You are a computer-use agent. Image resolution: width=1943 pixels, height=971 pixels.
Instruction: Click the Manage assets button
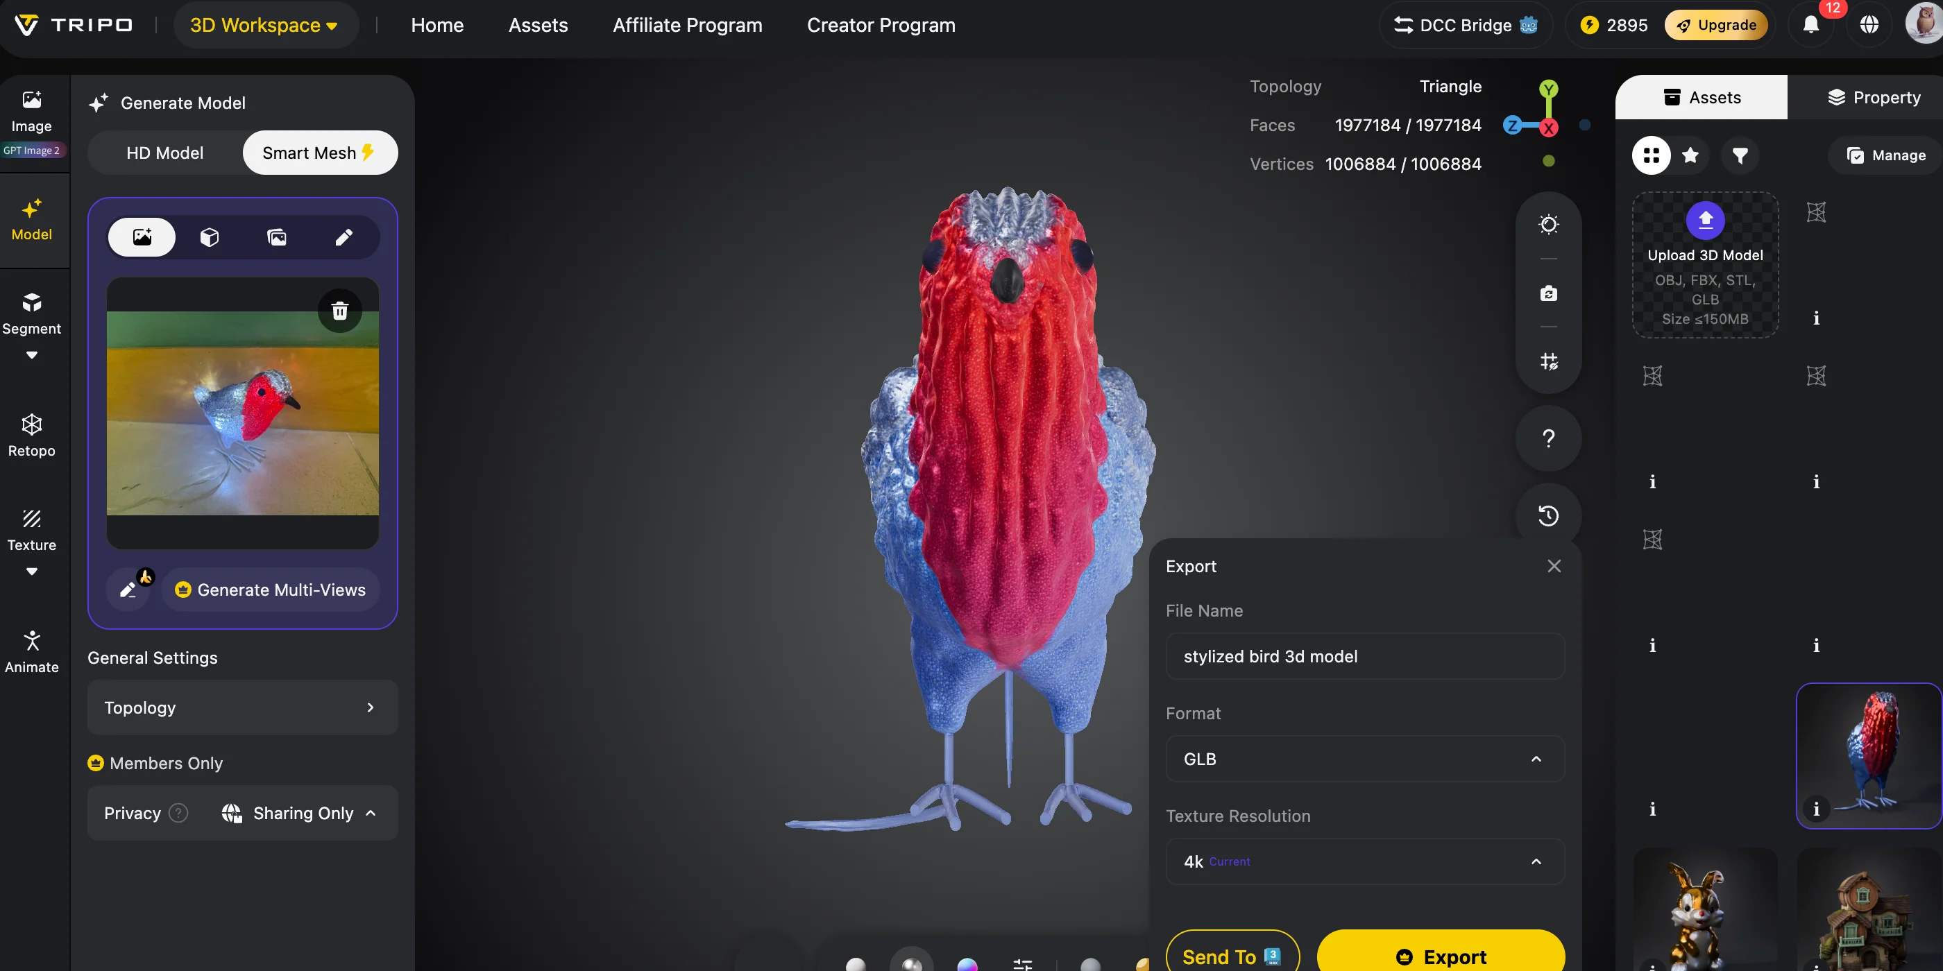click(x=1885, y=155)
